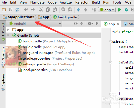Open the VCS menu
Screen dimensions: 134x108
pos(128,2)
